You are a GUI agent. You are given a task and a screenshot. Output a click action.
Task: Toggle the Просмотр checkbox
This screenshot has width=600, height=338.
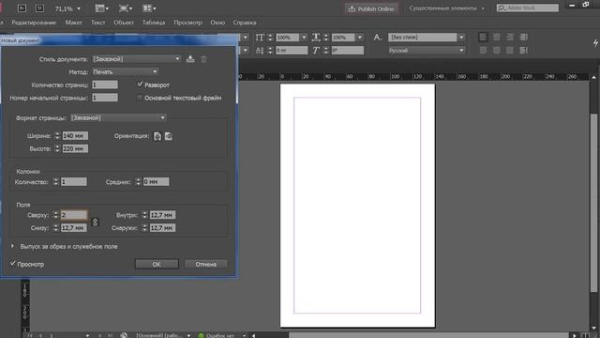click(x=12, y=264)
